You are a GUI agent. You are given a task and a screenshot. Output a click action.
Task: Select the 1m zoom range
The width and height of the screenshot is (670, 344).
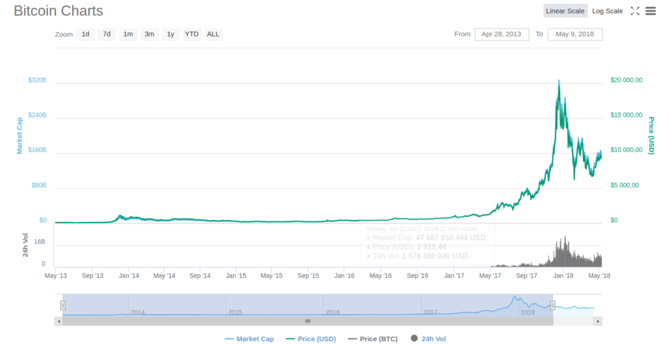[128, 34]
